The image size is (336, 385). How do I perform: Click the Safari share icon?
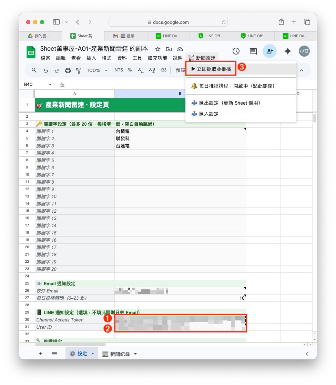(x=281, y=22)
